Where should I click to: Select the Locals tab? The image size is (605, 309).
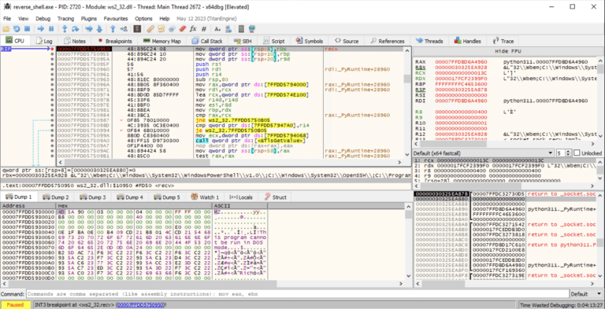241,197
